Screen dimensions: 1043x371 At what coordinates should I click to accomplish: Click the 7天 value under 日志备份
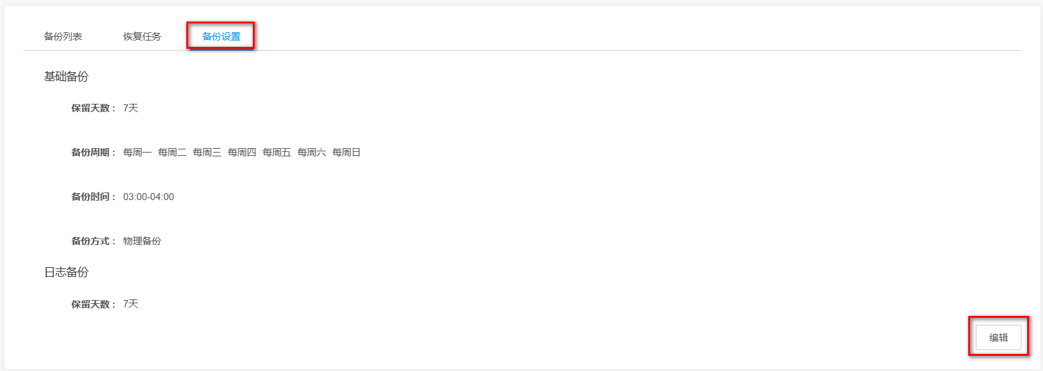tap(131, 304)
